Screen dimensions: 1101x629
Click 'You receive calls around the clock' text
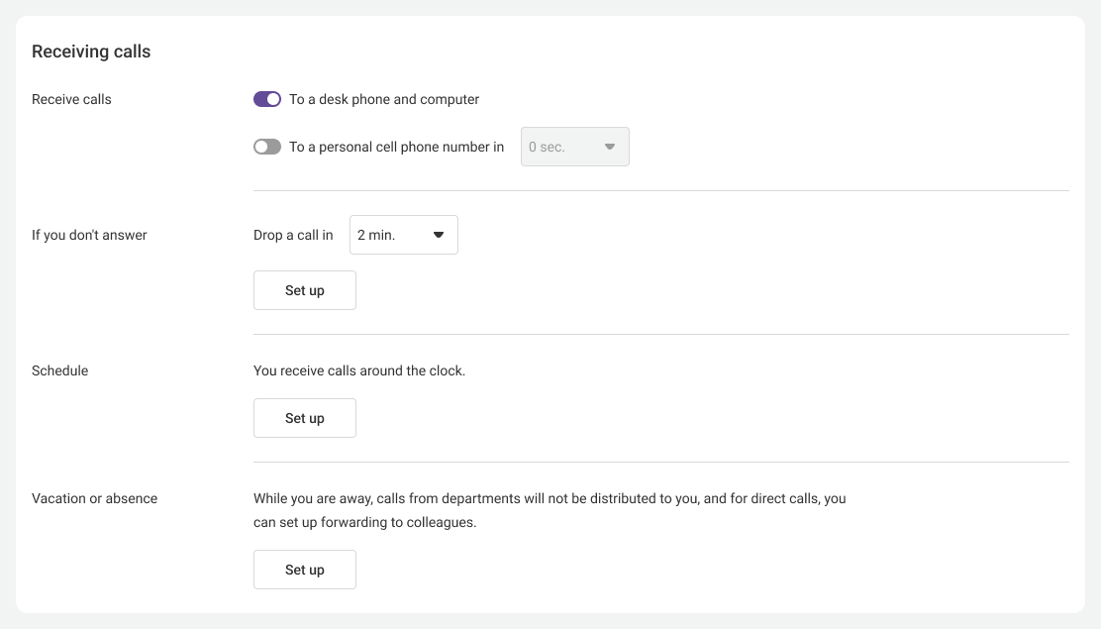(x=358, y=370)
